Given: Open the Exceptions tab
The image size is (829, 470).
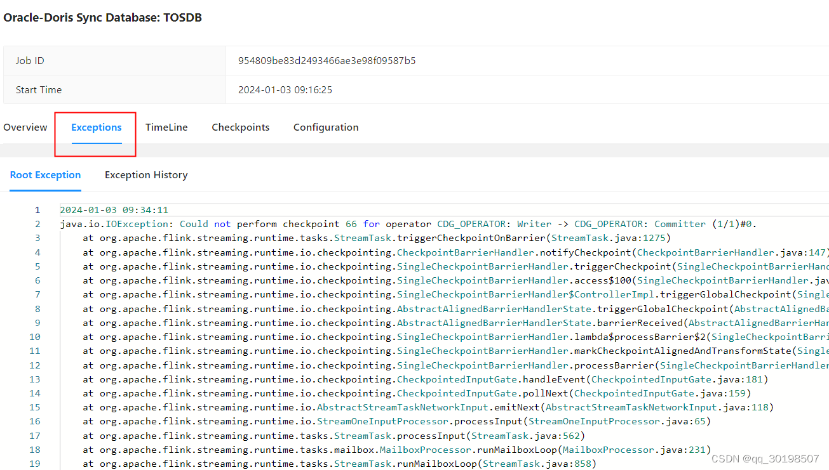Looking at the screenshot, I should coord(95,127).
